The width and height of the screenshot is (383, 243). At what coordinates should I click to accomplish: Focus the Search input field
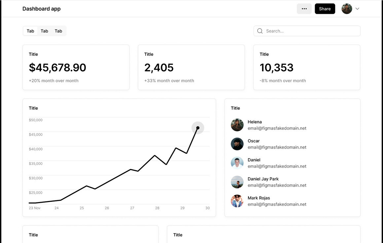click(x=310, y=31)
